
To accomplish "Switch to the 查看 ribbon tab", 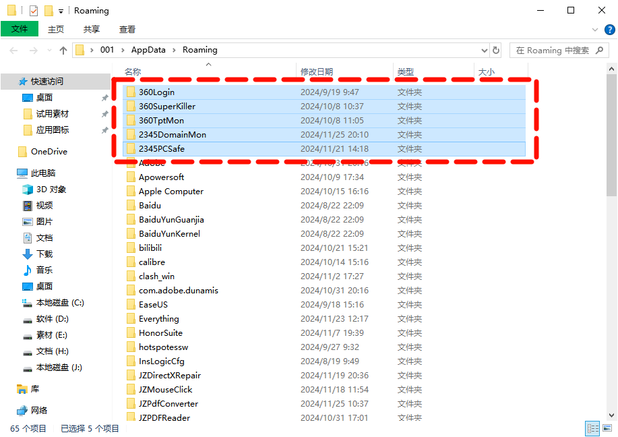I will coord(127,30).
